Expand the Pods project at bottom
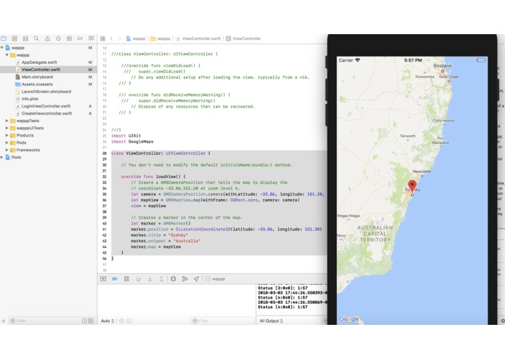 [x=2, y=158]
